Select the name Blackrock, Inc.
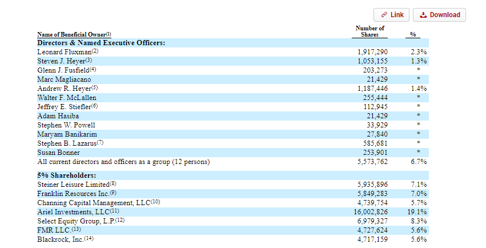The height and width of the screenshot is (248, 486). (x=61, y=239)
